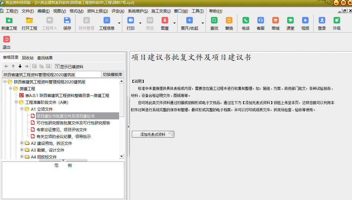The image size is (352, 200).
Task: Open the 资料上报(D) menu
Action: point(97,11)
